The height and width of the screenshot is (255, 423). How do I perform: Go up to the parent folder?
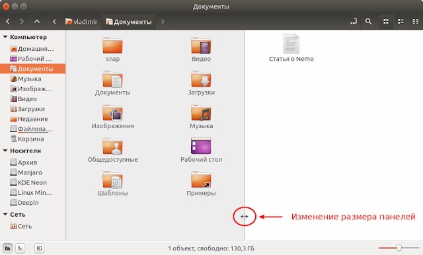coord(37,22)
